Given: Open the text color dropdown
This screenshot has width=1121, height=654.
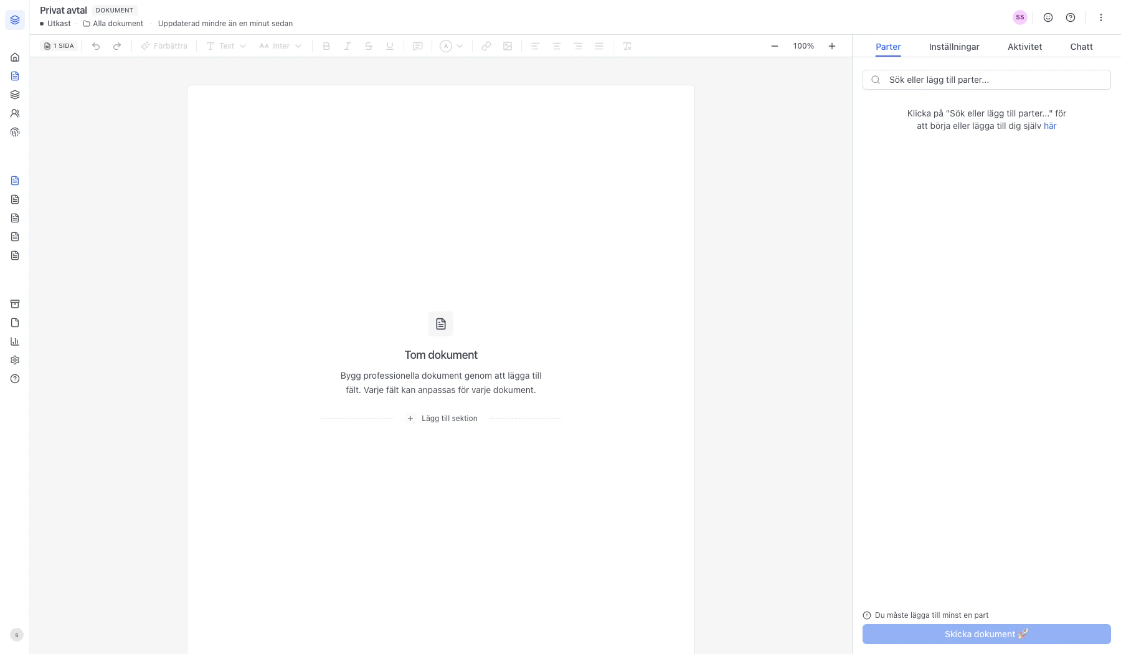Looking at the screenshot, I should 452,46.
